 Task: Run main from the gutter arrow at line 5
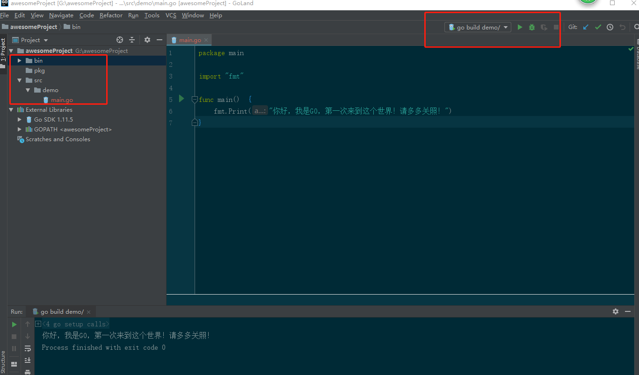click(x=182, y=99)
